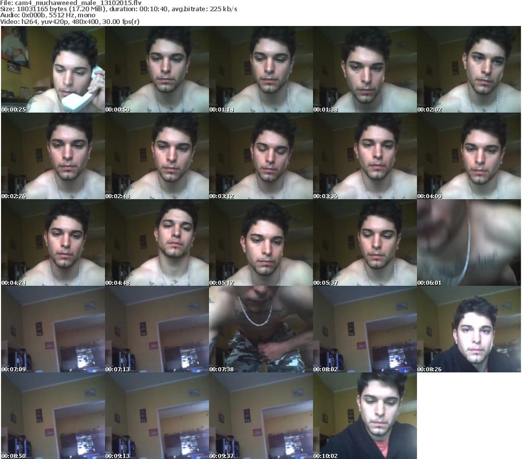Select the thumbnail timestamped 00:02:02
Image resolution: width=522 pixels, height=459 pixels.
(469, 69)
